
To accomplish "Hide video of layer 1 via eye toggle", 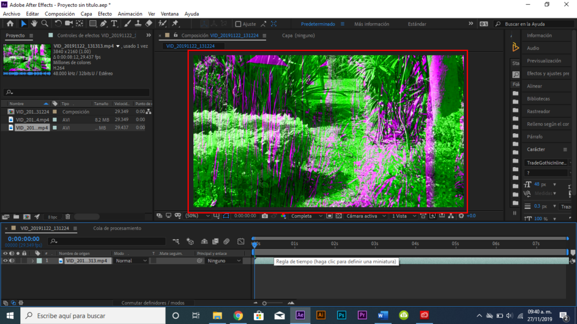I will click(x=5, y=261).
